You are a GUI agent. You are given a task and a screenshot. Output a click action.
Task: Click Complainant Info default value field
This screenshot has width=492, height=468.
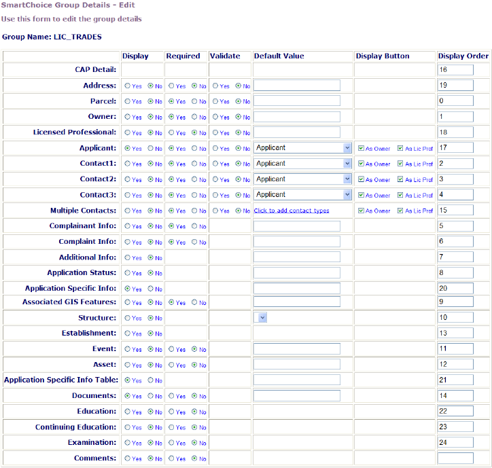pos(297,226)
